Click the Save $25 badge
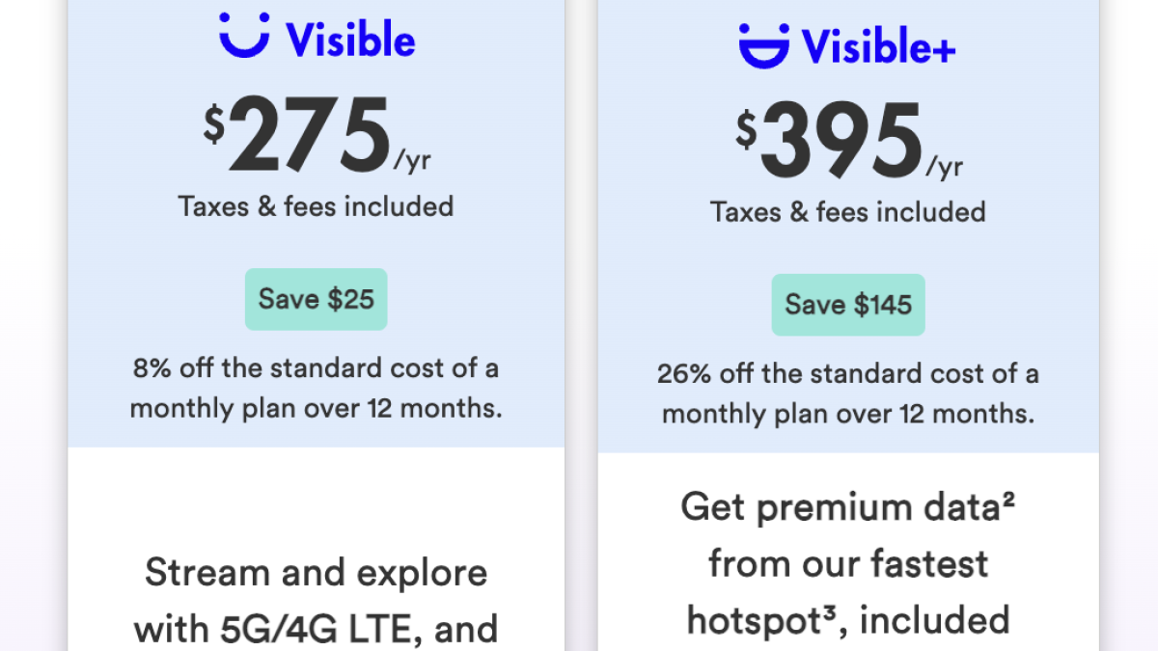Image resolution: width=1158 pixels, height=651 pixels. click(x=316, y=299)
